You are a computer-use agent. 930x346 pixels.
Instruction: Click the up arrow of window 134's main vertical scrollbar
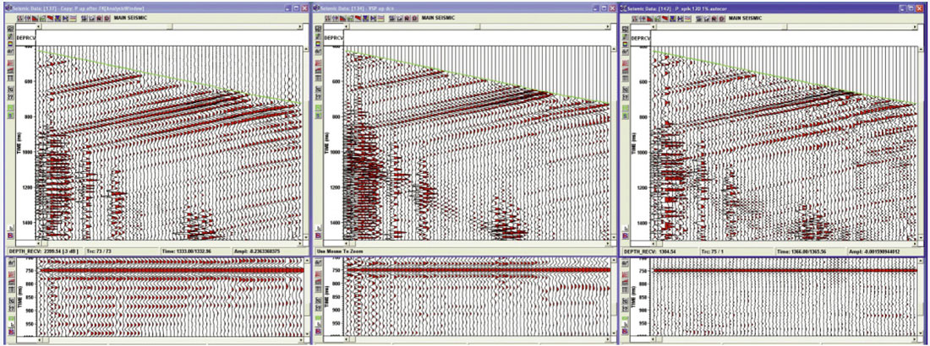tap(613, 49)
